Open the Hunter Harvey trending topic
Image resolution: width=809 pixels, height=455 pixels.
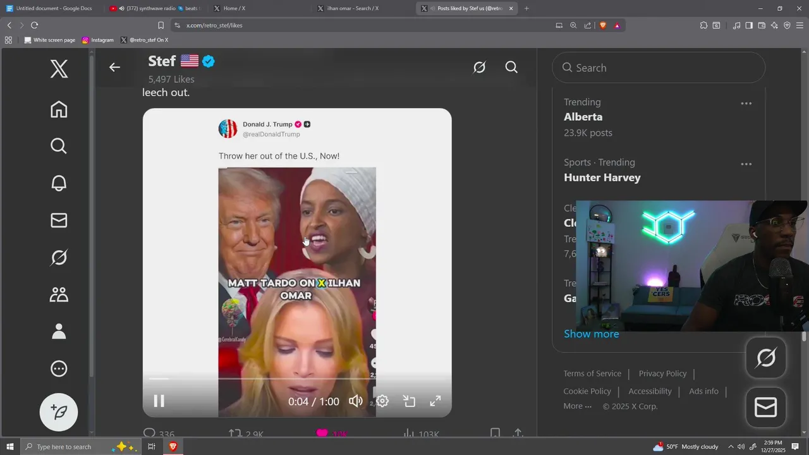click(x=602, y=178)
